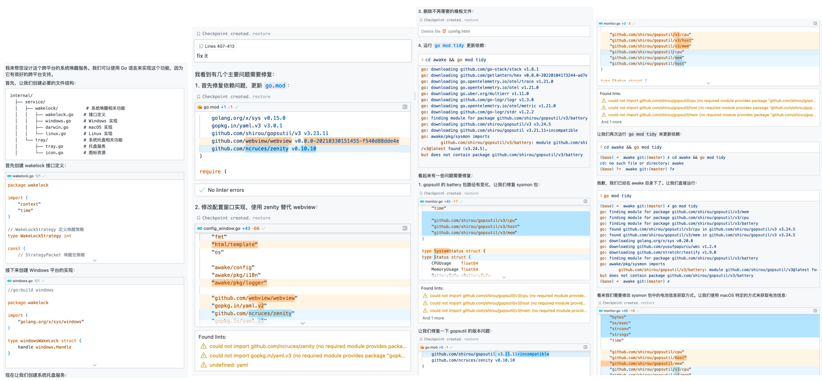Open the inline go.mod code link in step 1
This screenshot has width=822, height=381.
point(275,86)
